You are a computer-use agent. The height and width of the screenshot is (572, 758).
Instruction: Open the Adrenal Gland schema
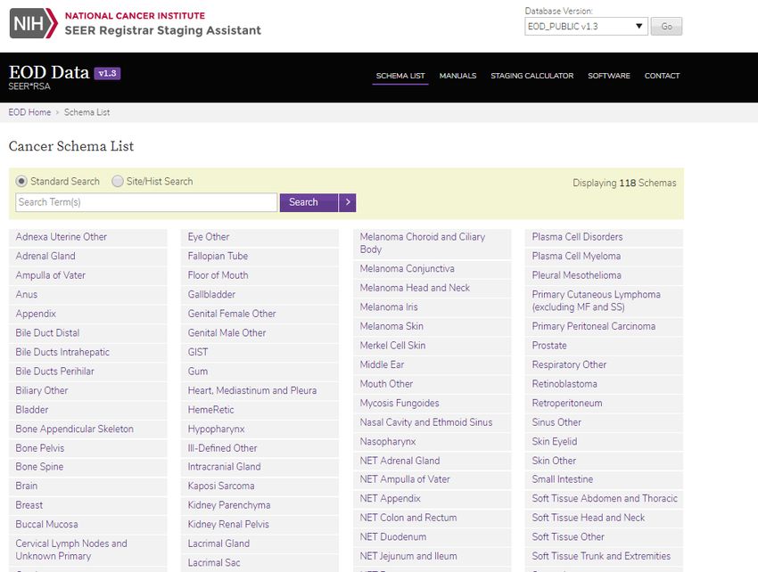coord(45,257)
